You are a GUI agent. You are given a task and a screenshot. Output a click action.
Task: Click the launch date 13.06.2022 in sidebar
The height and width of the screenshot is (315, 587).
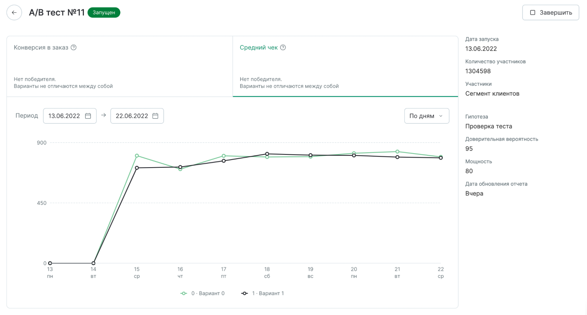click(481, 49)
